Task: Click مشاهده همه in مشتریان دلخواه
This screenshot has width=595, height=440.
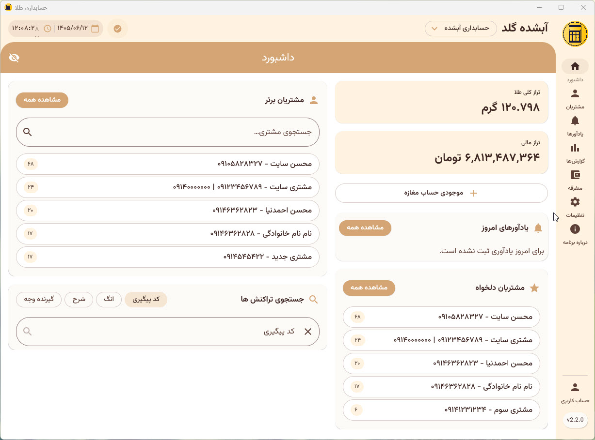Action: click(x=369, y=288)
